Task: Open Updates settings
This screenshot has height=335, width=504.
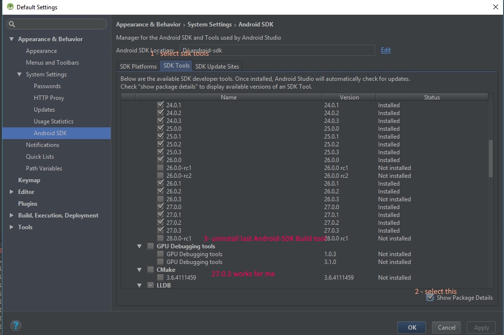Action: point(45,109)
